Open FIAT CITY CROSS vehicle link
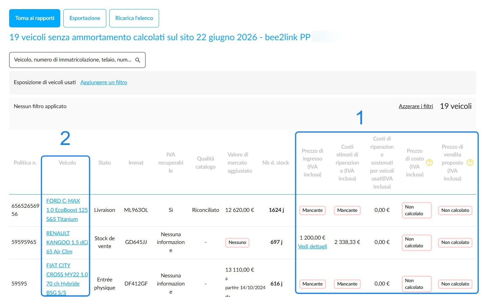 (x=67, y=279)
